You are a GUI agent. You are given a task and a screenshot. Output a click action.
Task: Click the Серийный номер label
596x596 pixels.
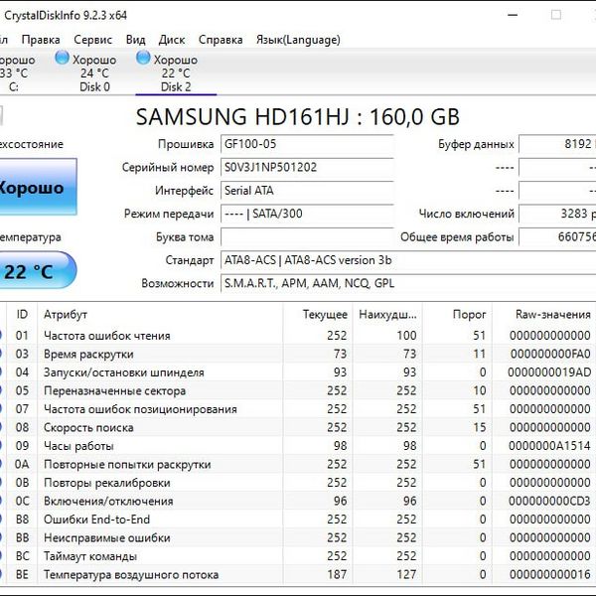(168, 168)
